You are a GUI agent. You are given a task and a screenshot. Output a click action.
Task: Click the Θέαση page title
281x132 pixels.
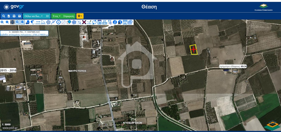(149, 7)
